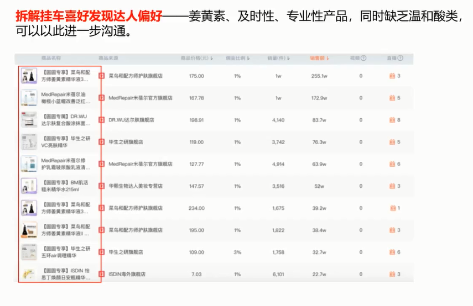Click store icon beside 华熙生物达人美妆专营店
The height and width of the screenshot is (306, 473).
tap(102, 186)
